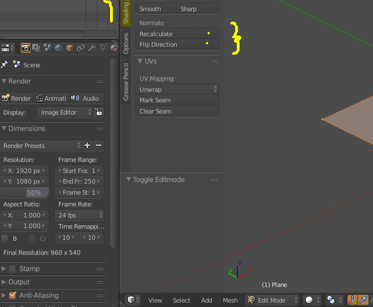Enable the Border (B) checkbox
The width and height of the screenshot is (373, 307).
(x=4, y=238)
